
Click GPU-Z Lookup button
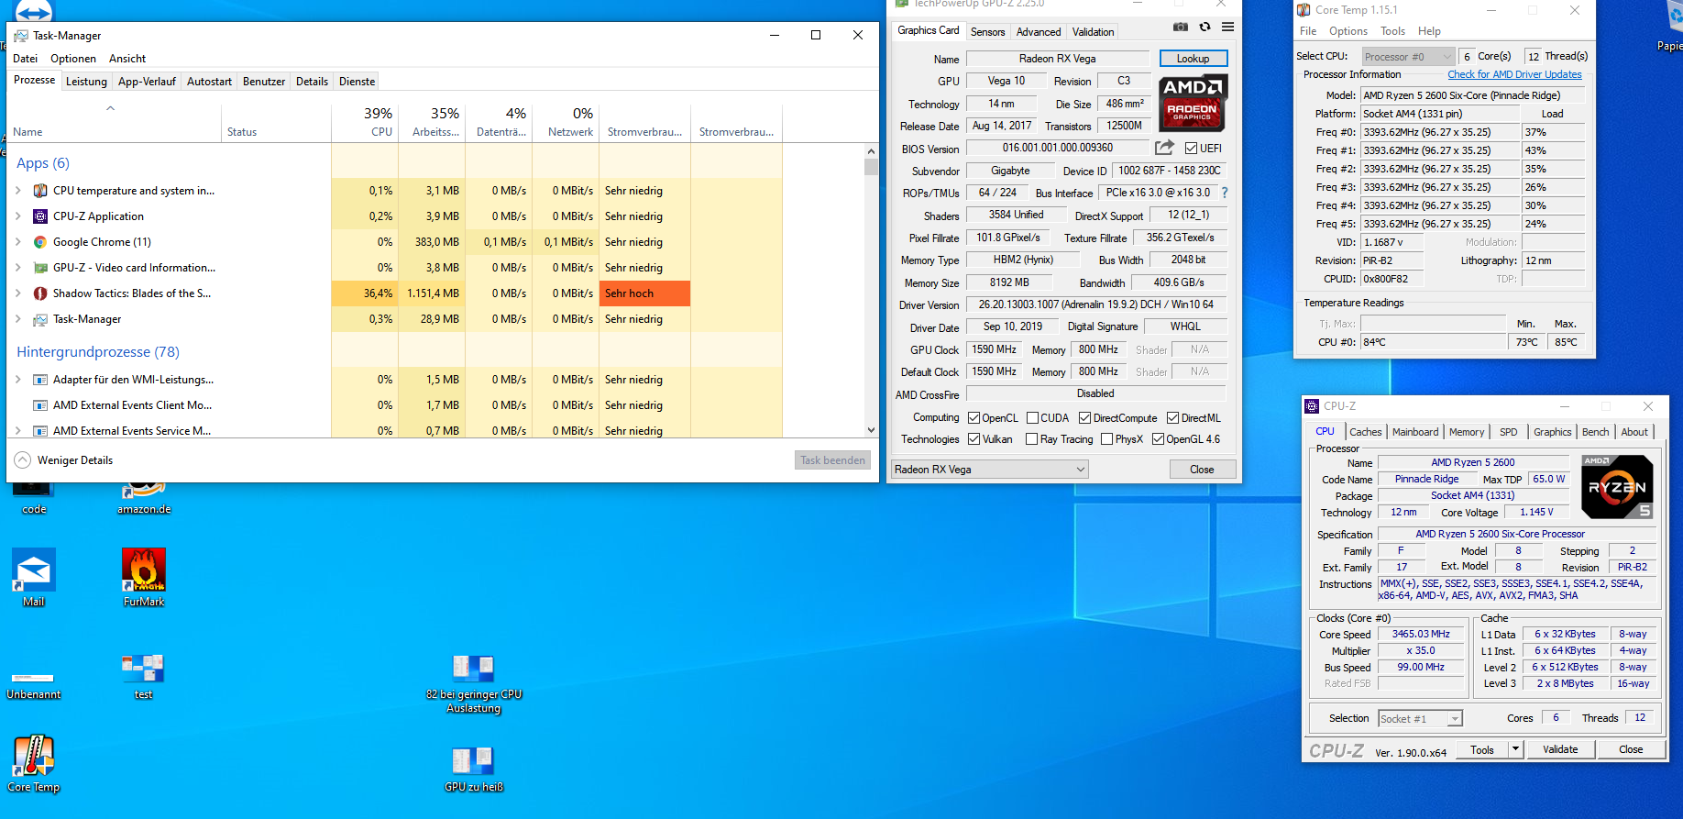(x=1193, y=59)
